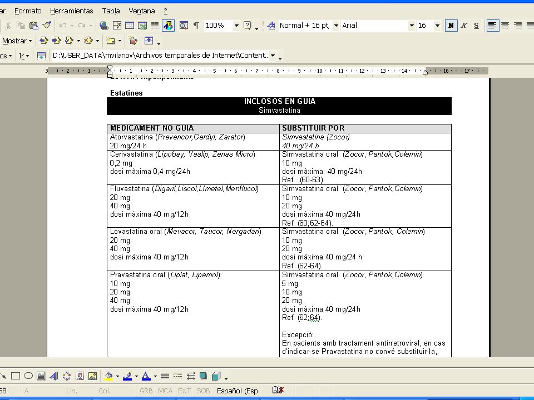Click the Insert Table icon
This screenshot has width=534, height=400.
point(130,26)
